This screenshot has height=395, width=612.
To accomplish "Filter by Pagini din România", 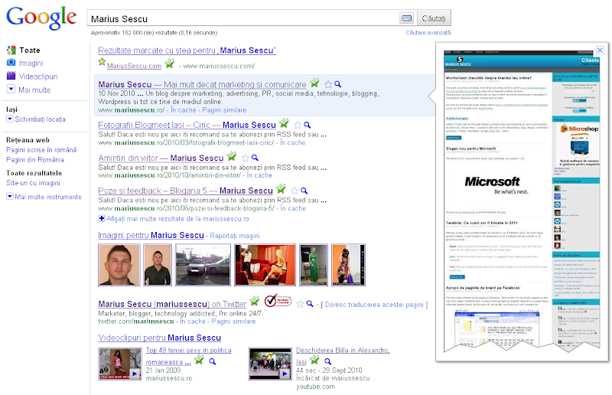I will point(35,159).
